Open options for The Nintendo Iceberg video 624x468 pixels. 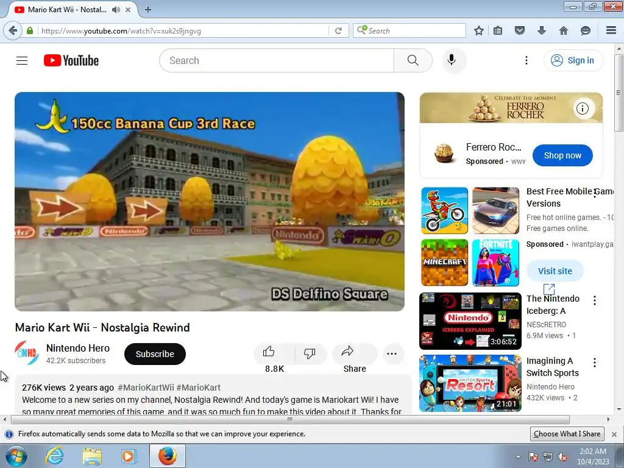pos(595,300)
